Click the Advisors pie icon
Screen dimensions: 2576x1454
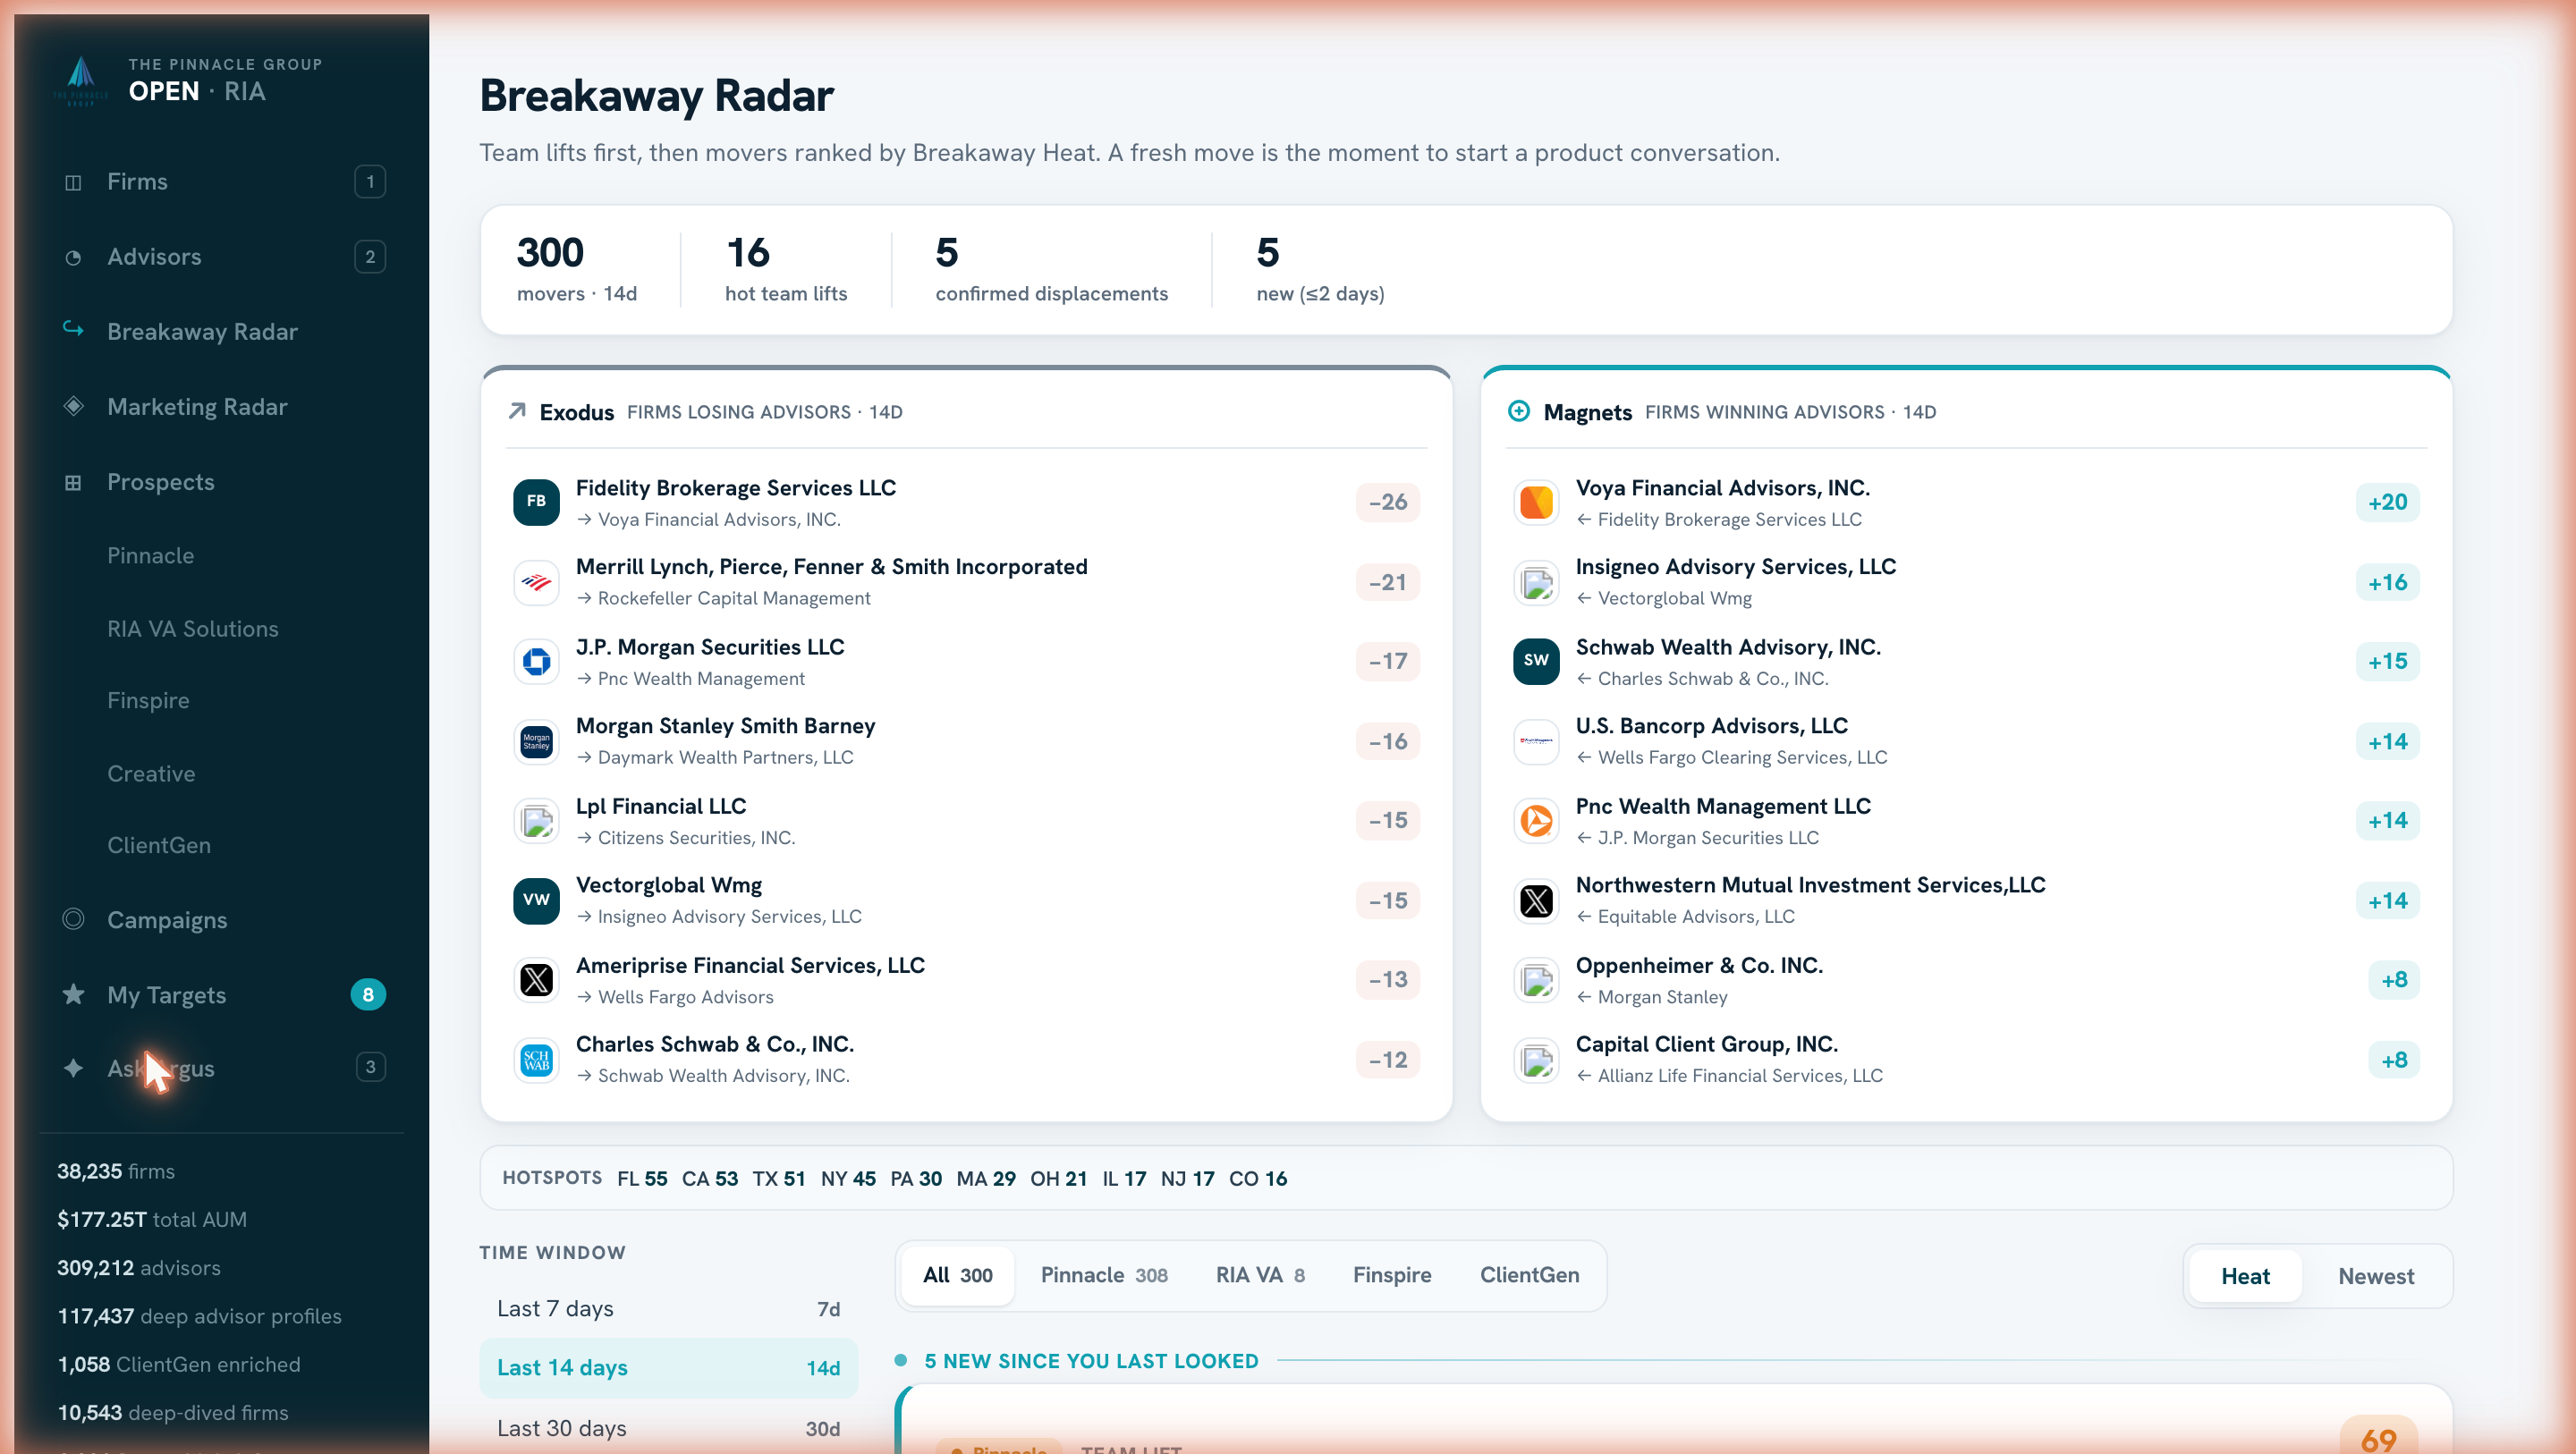pyautogui.click(x=73, y=257)
